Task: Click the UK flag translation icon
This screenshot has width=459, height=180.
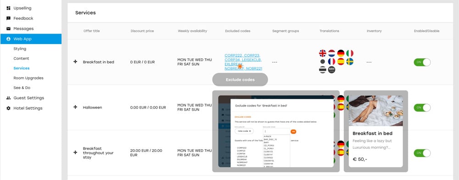Action: tap(323, 53)
